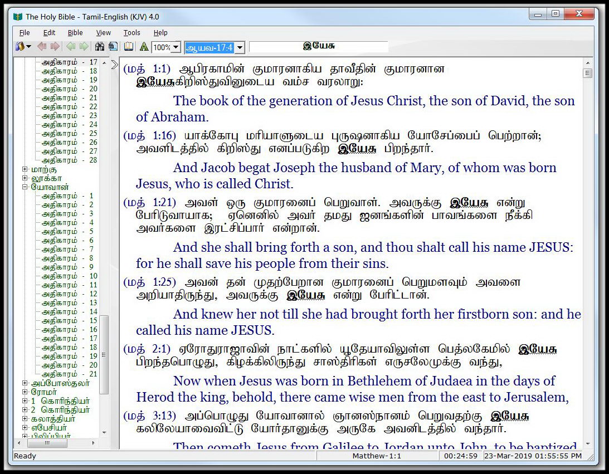The image size is (609, 474).
Task: Expand the அப்போஸ்தலர் book node
Action: coord(25,383)
